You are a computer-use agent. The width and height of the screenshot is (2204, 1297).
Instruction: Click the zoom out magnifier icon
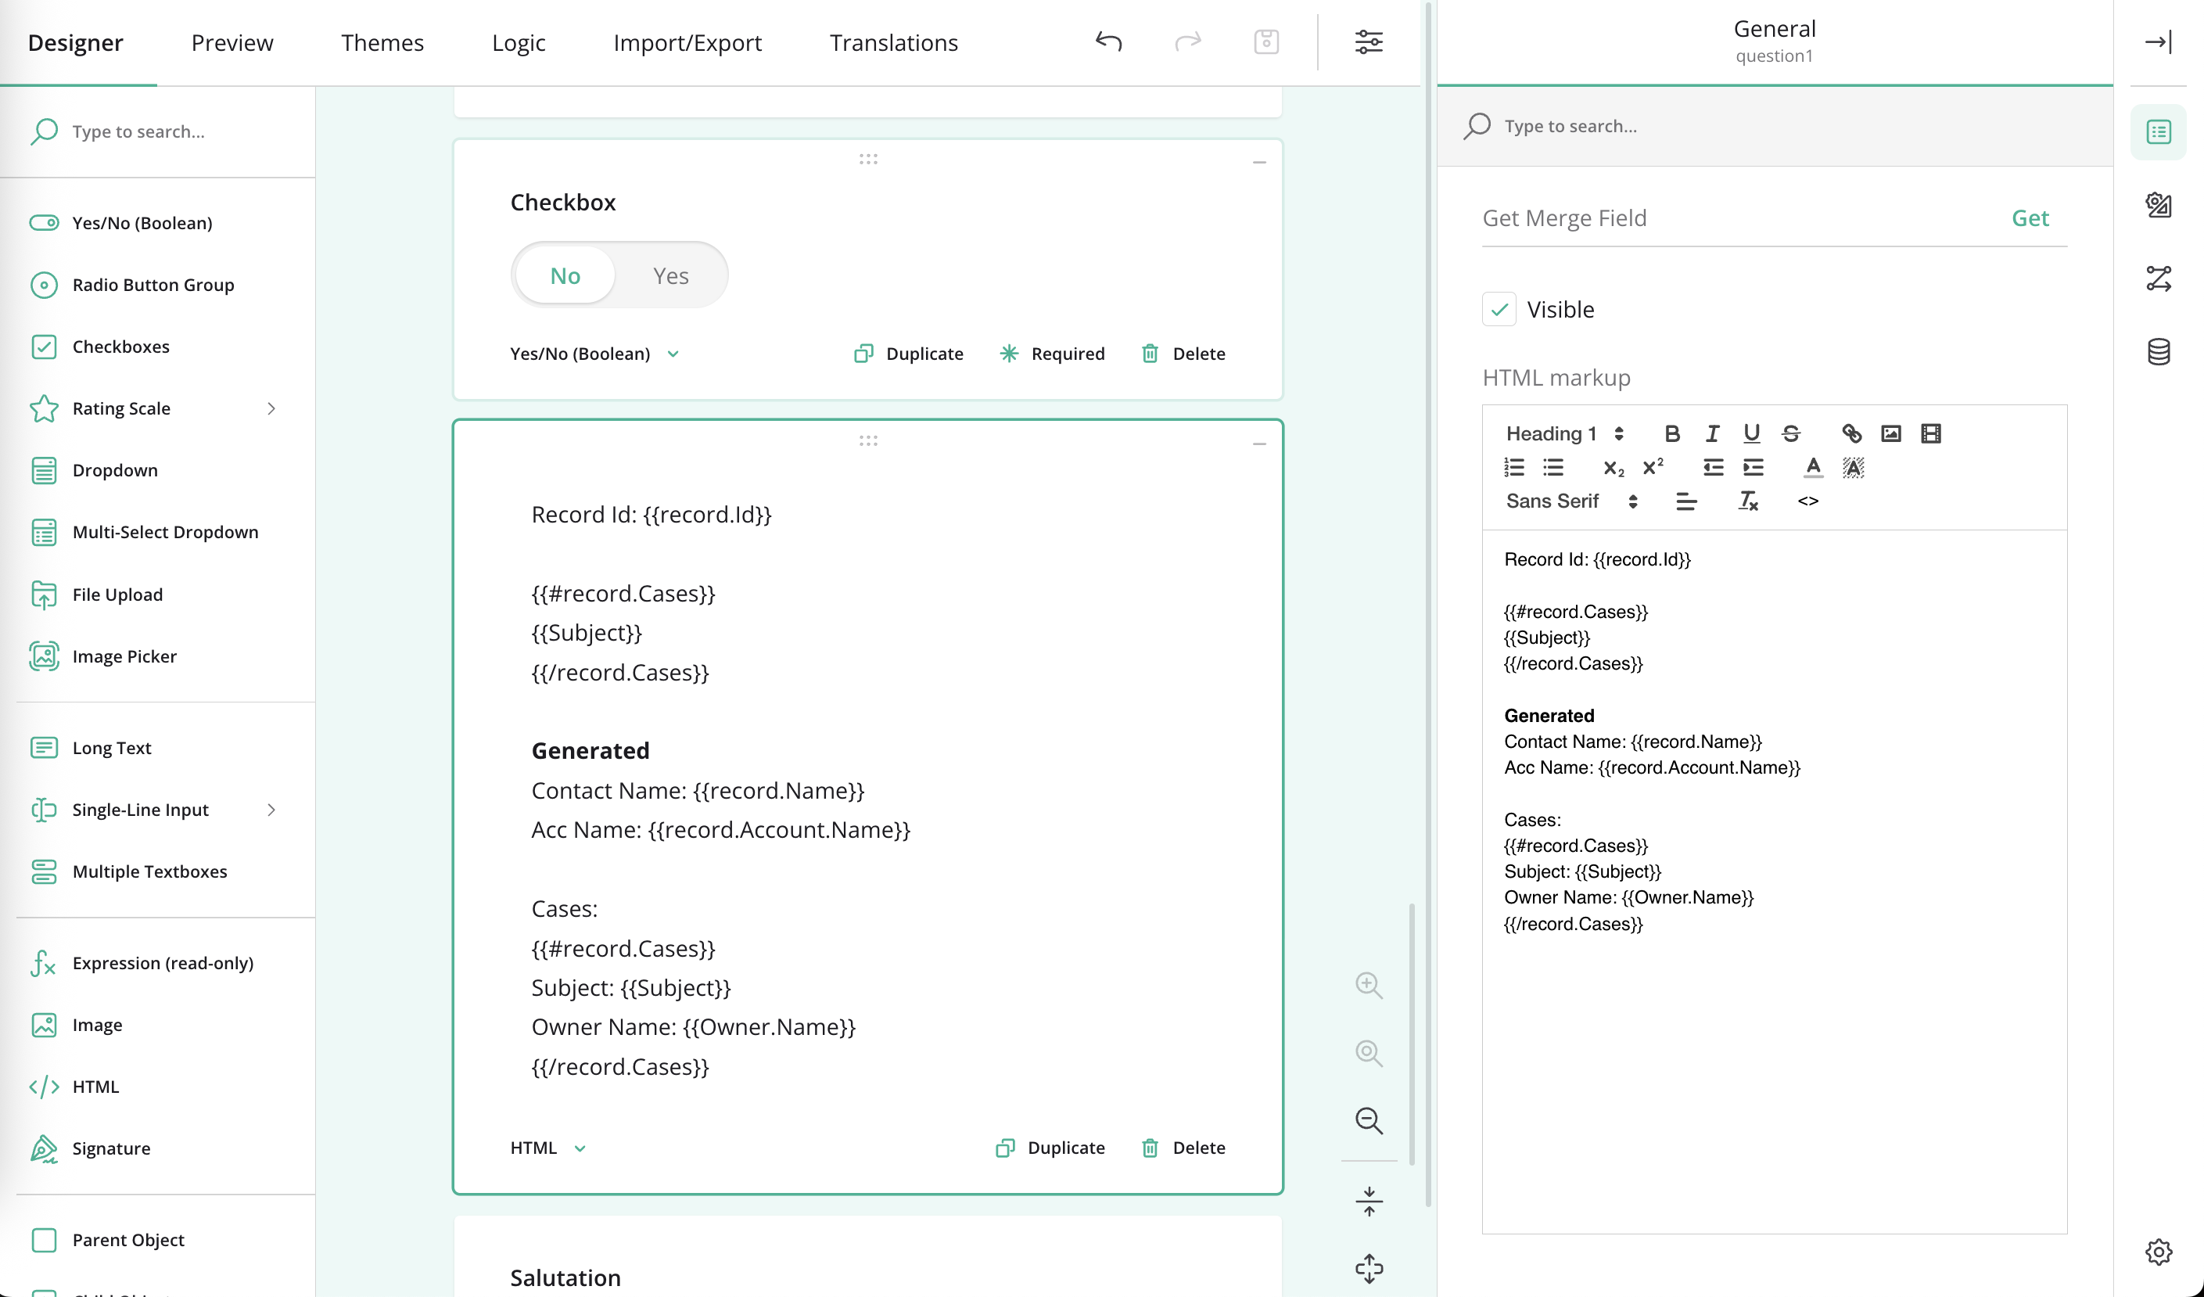1369,1120
